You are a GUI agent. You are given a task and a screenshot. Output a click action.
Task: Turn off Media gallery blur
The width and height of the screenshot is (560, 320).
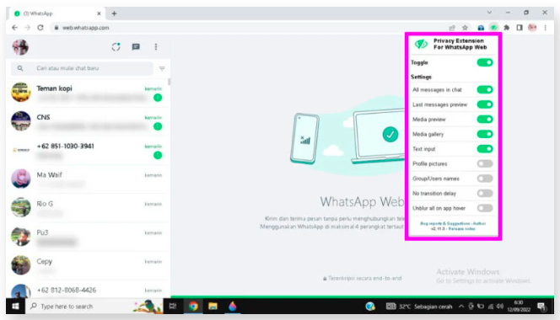[x=485, y=134]
